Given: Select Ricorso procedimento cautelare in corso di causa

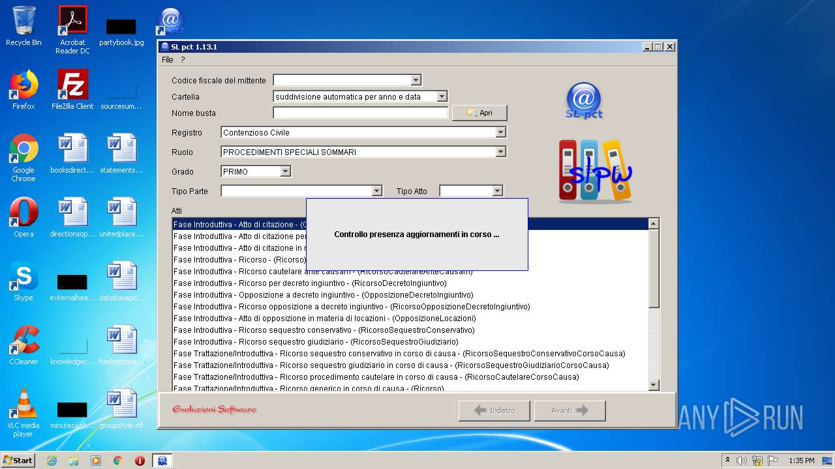Looking at the screenshot, I should (x=410, y=377).
